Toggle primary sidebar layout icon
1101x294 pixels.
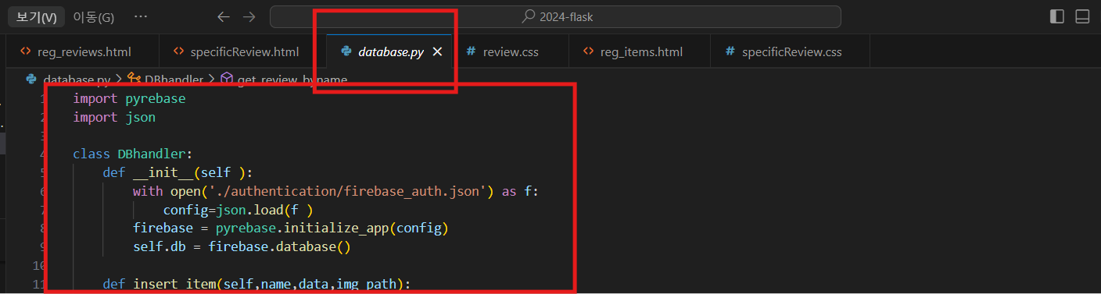click(1057, 16)
